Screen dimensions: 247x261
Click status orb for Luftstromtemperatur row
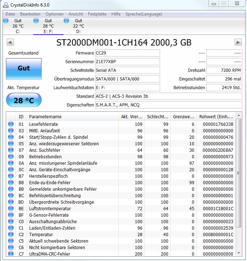(x=11, y=208)
